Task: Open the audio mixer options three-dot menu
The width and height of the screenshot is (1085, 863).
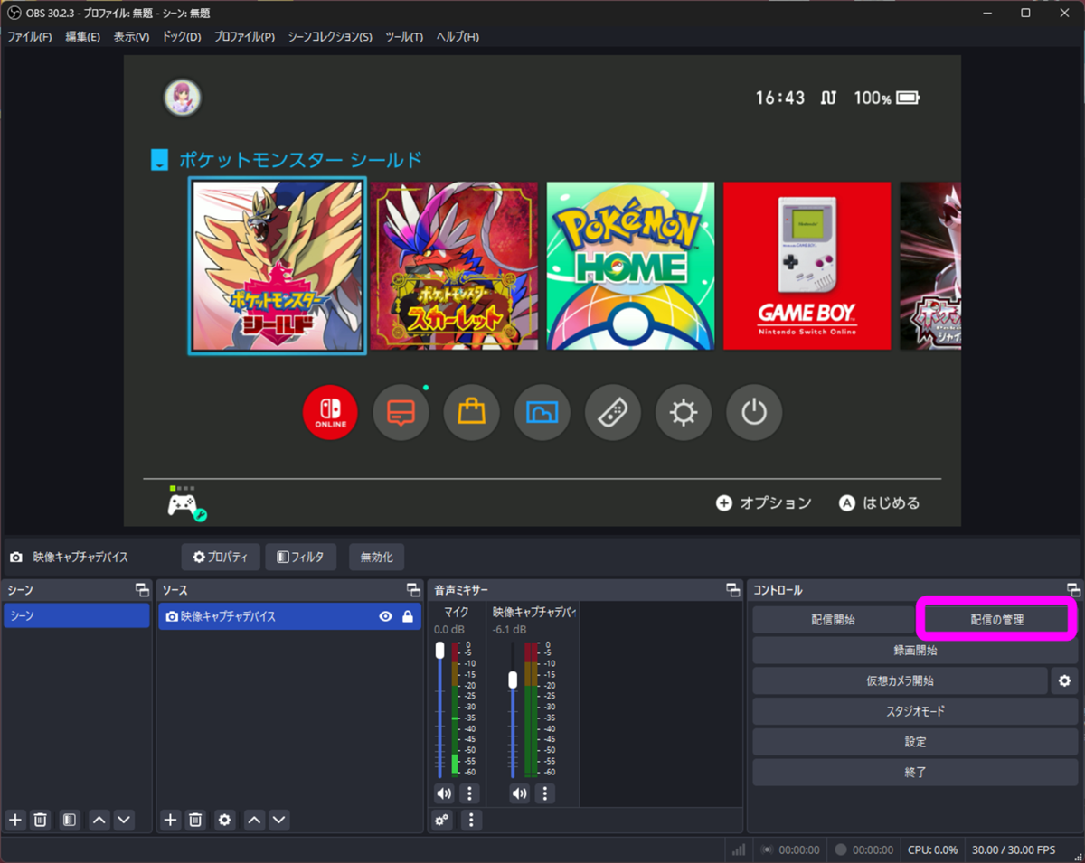Action: (x=471, y=820)
